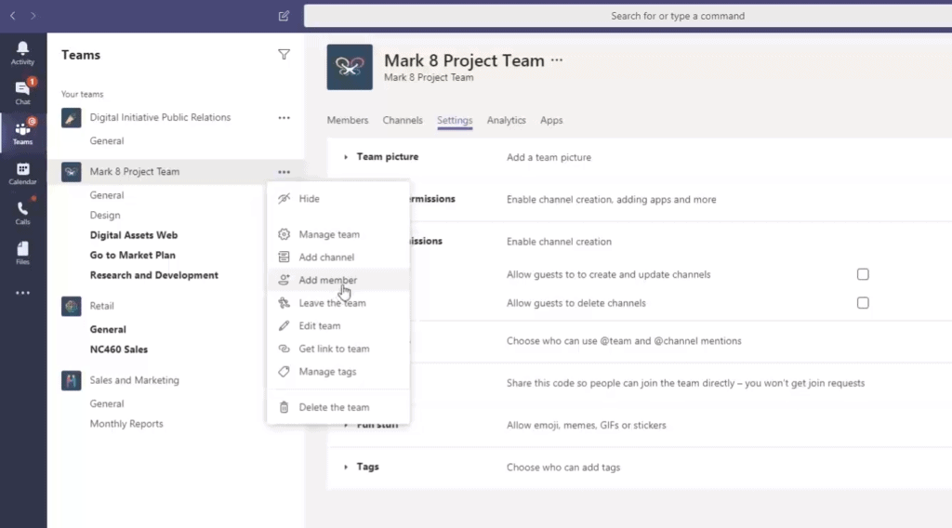The image size is (952, 528).
Task: Open Chat in the left rail
Action: tap(22, 92)
